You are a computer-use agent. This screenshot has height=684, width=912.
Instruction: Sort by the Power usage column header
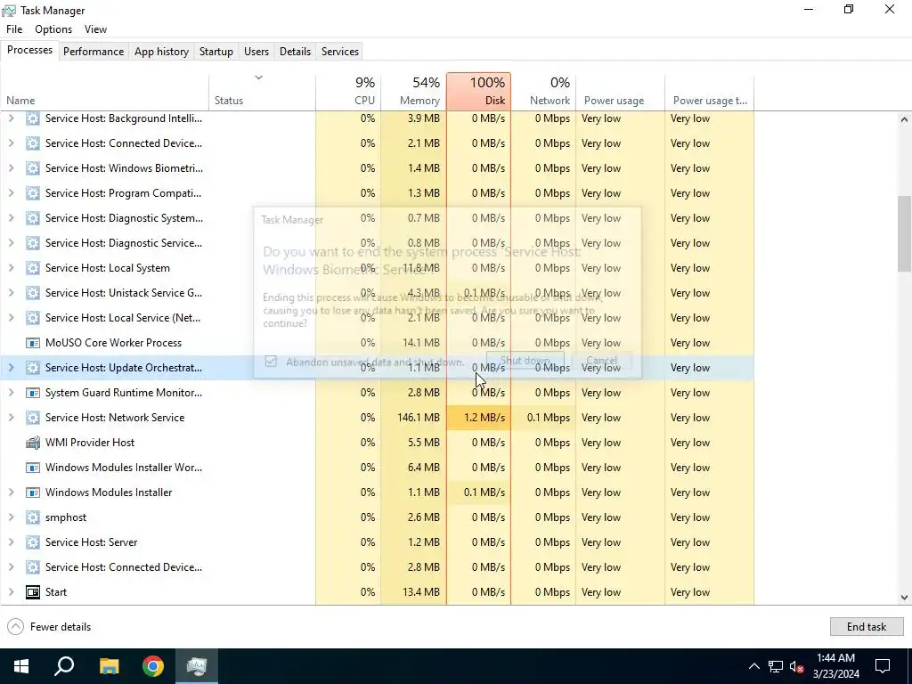[x=620, y=92]
